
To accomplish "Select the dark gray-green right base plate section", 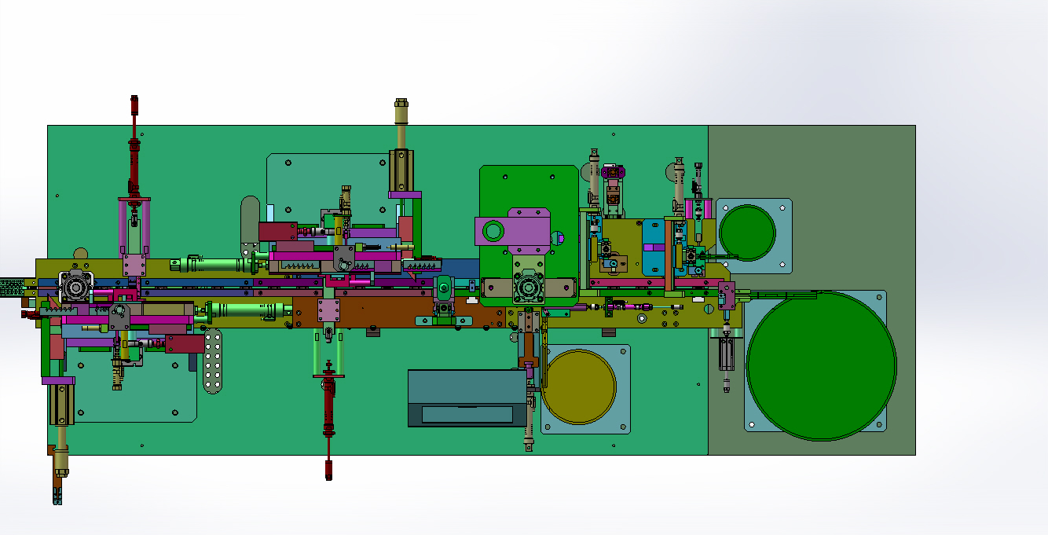I will tap(812, 290).
